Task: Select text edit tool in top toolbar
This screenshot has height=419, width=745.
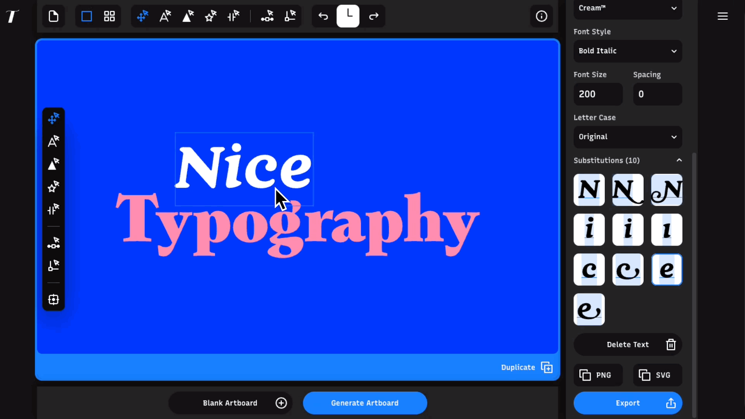Action: tap(165, 16)
